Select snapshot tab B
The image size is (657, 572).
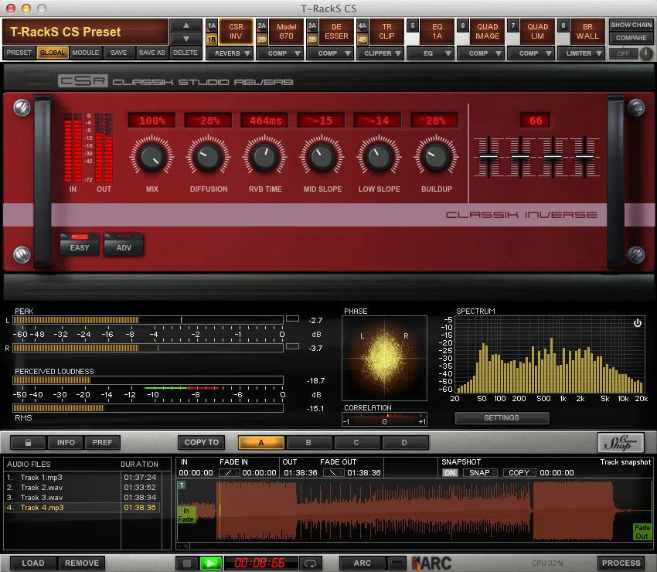click(308, 443)
